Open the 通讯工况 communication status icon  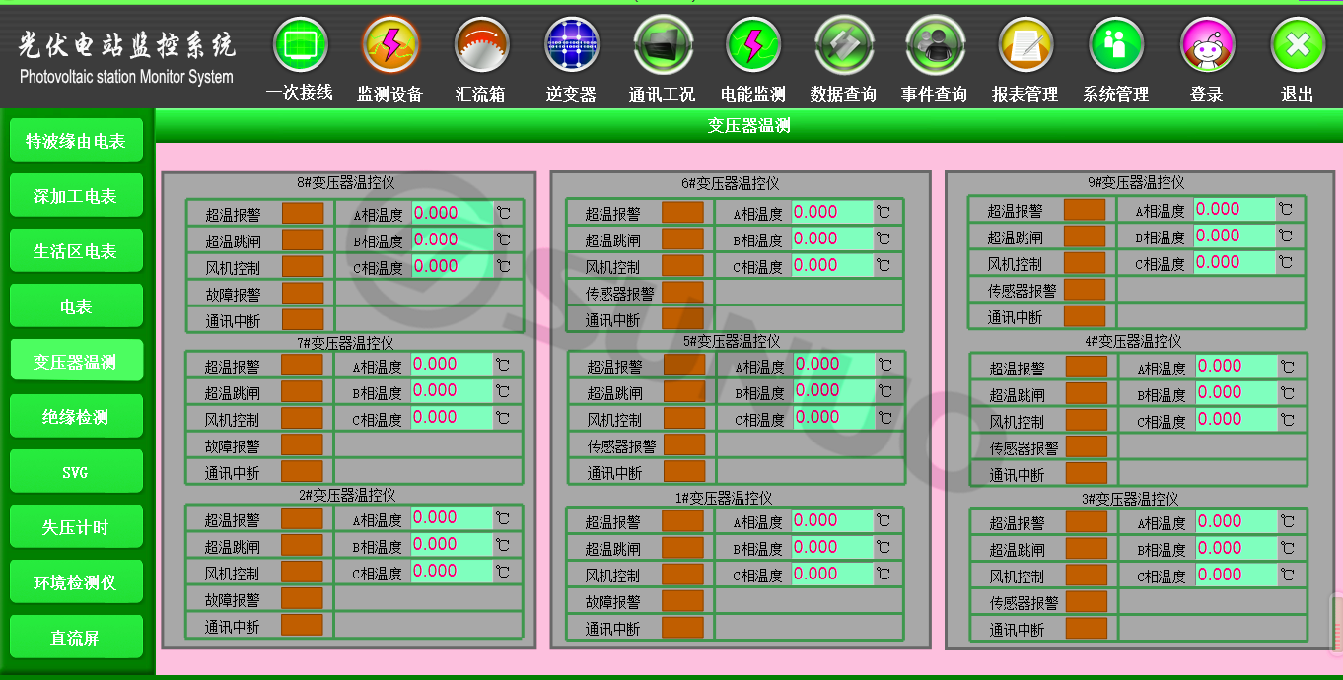[663, 45]
